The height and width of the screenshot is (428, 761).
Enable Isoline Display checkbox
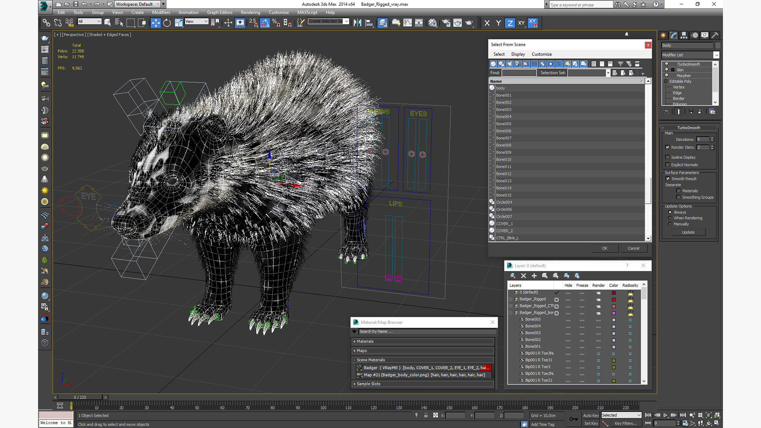point(667,157)
